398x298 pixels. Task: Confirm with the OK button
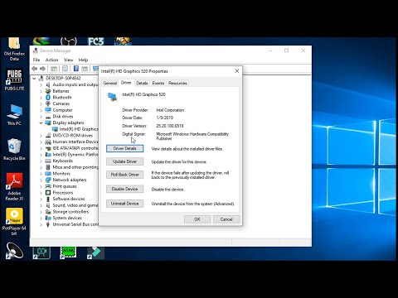(197, 219)
